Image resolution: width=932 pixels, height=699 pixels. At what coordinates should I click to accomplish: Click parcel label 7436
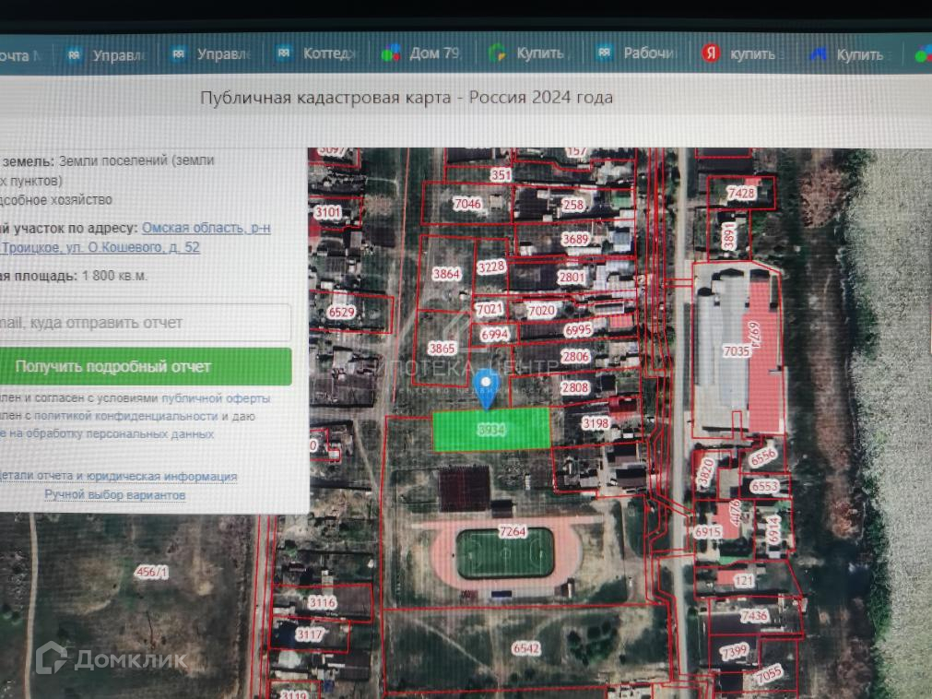pyautogui.click(x=754, y=616)
